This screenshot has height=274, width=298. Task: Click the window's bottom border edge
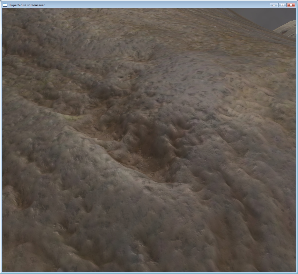[149, 273]
